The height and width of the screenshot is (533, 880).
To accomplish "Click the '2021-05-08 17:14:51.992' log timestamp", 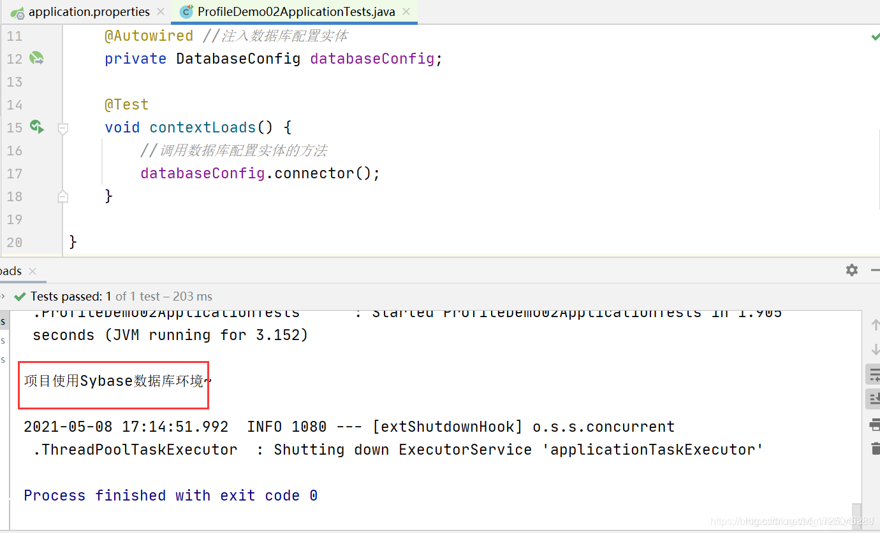I will pos(126,427).
